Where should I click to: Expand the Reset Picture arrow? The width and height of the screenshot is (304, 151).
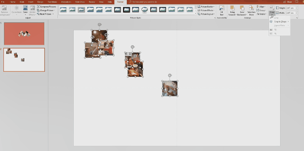click(53, 14)
